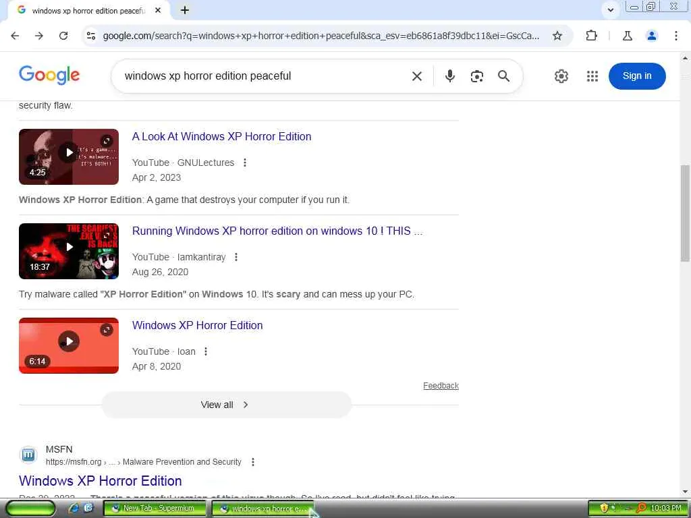Click the Aug 26, 2020 date text
Viewport: 691px width, 518px height.
pos(160,272)
